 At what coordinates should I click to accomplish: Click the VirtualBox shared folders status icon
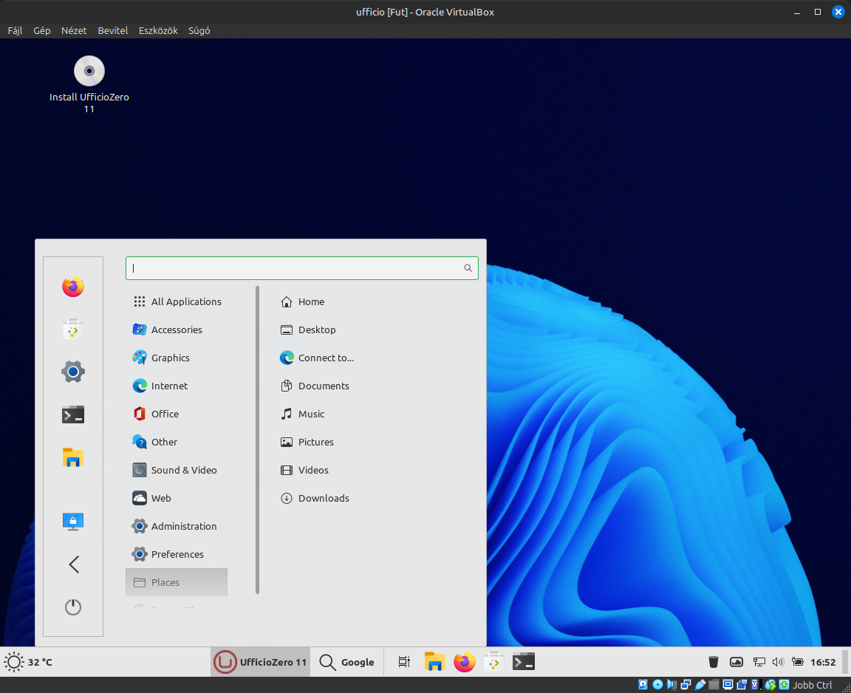[x=714, y=685]
